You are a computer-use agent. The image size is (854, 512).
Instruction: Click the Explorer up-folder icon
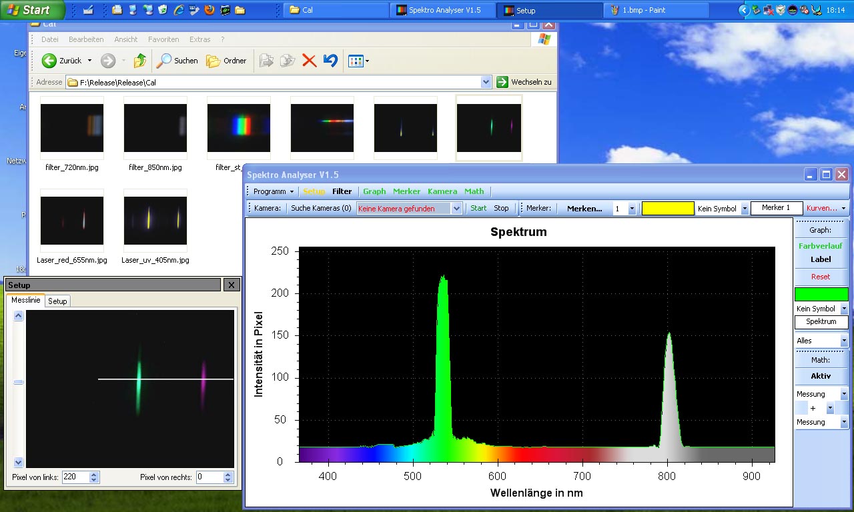pyautogui.click(x=139, y=61)
